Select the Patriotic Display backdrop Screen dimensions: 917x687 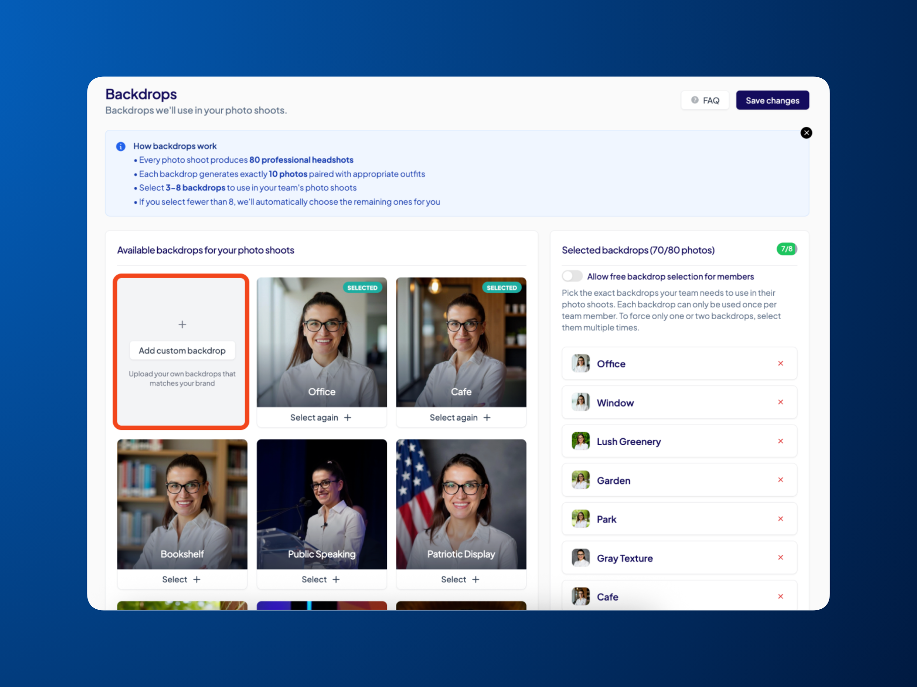pyautogui.click(x=460, y=580)
